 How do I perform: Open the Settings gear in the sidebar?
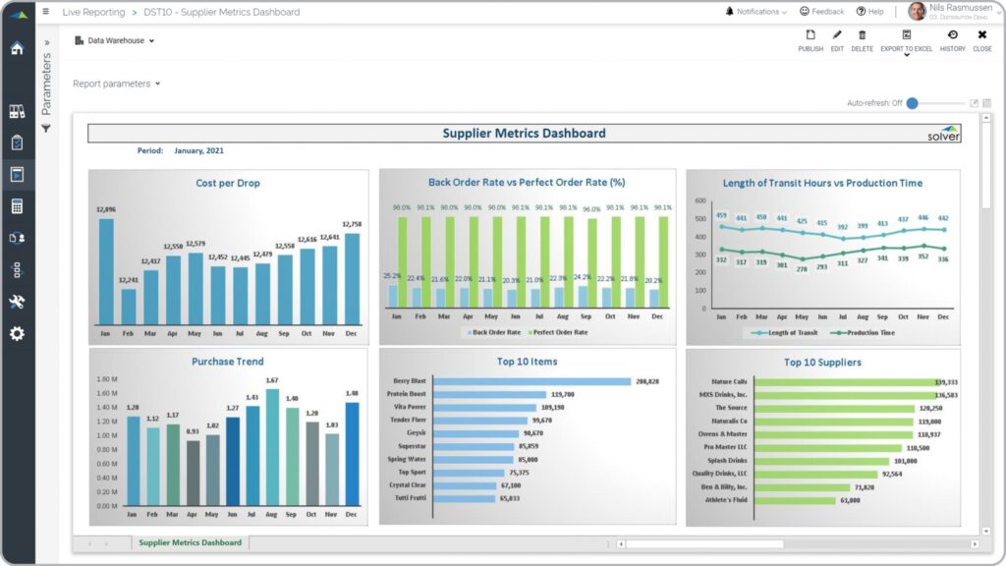17,334
